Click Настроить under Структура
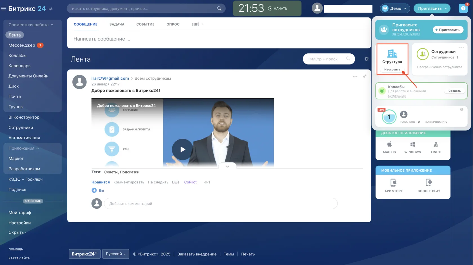473x265 pixels. tap(392, 69)
